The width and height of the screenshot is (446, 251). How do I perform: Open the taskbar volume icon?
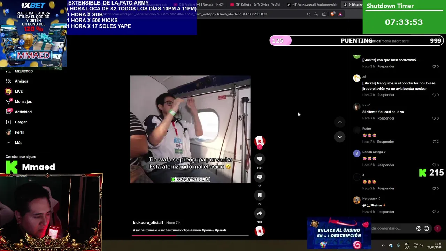[421, 245]
